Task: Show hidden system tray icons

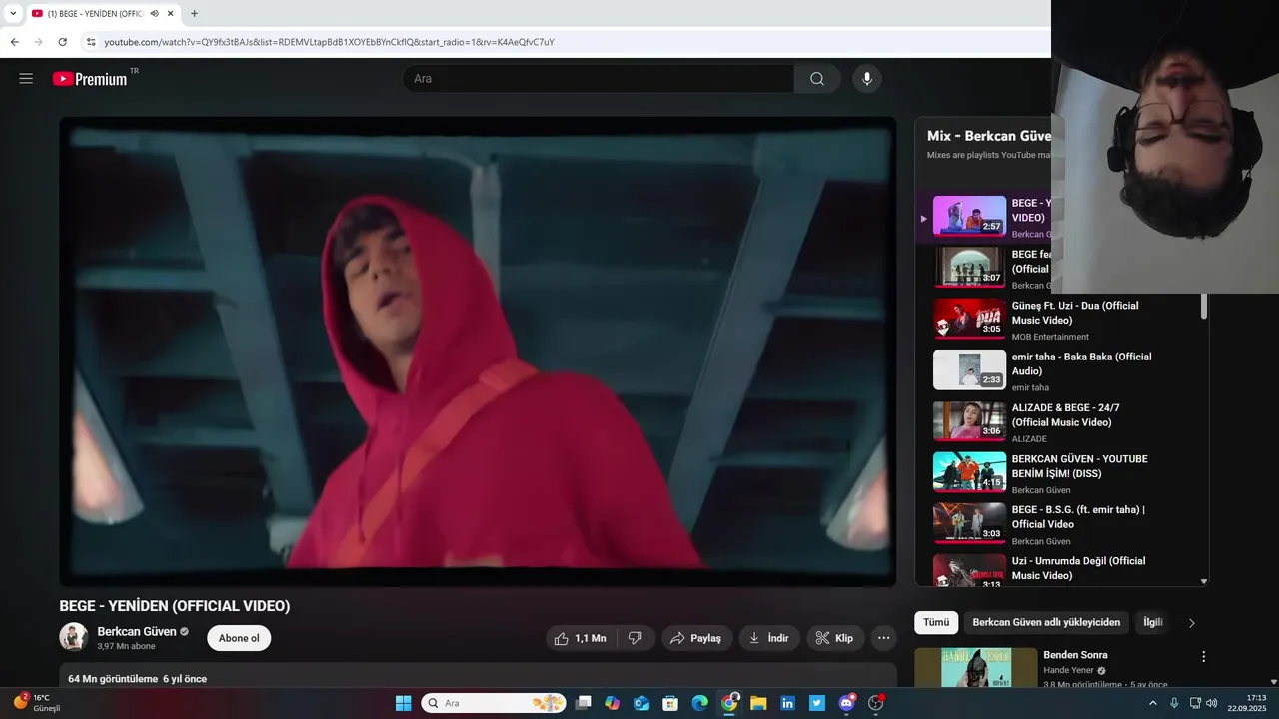Action: click(1153, 703)
